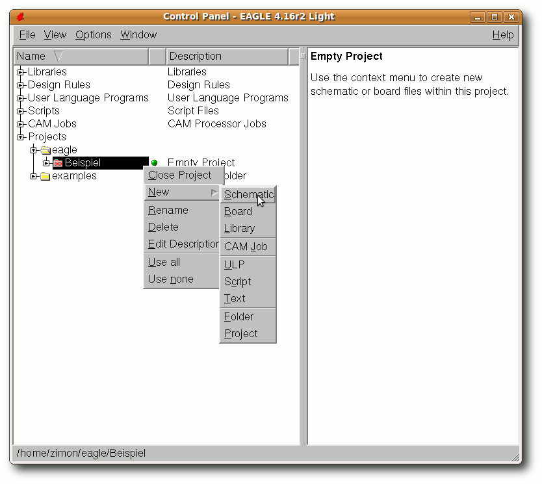Choose Rename from context menu
This screenshot has height=484, width=542.
tap(182, 210)
